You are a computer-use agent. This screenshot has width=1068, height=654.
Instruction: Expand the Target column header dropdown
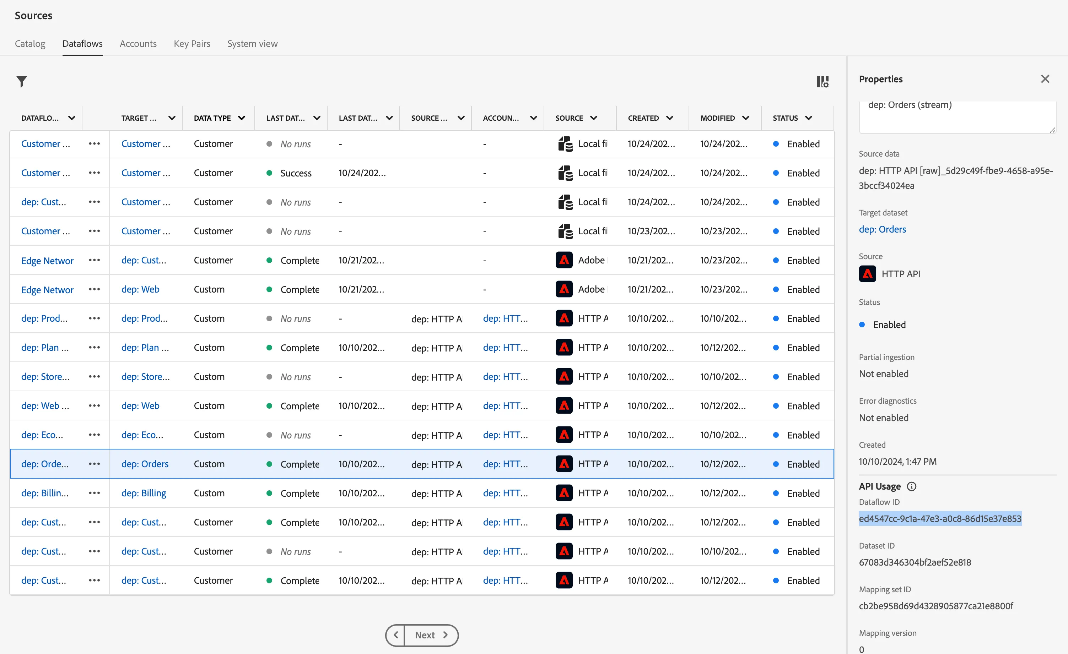(x=172, y=118)
